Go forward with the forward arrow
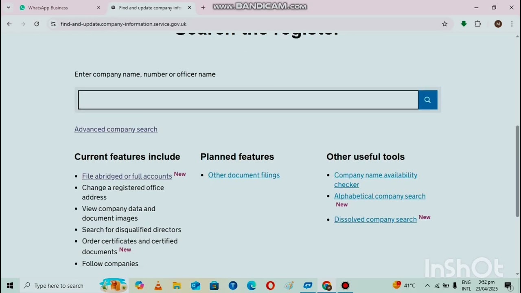 [23, 24]
